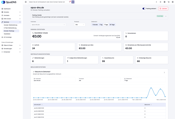Image resolution: width=175 pixels, height=119 pixels.
Task: Click the Jan 26, 2026 13:00 table row
Action: click(x=99, y=108)
